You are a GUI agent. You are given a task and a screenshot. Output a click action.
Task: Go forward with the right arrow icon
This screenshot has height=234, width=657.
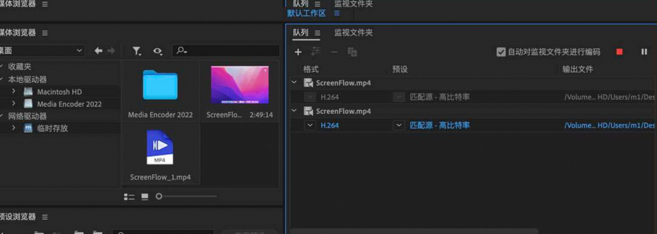(x=111, y=51)
